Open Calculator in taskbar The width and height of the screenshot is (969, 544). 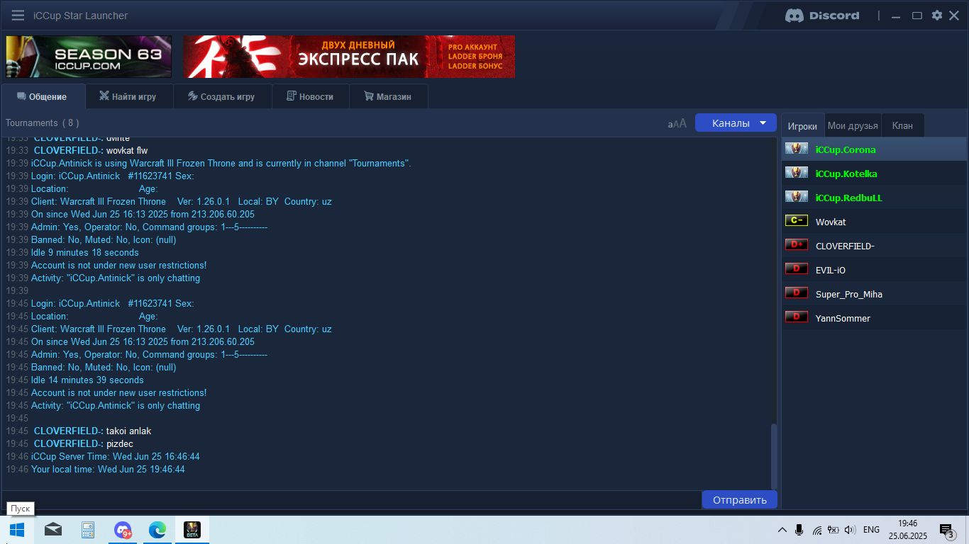point(88,530)
